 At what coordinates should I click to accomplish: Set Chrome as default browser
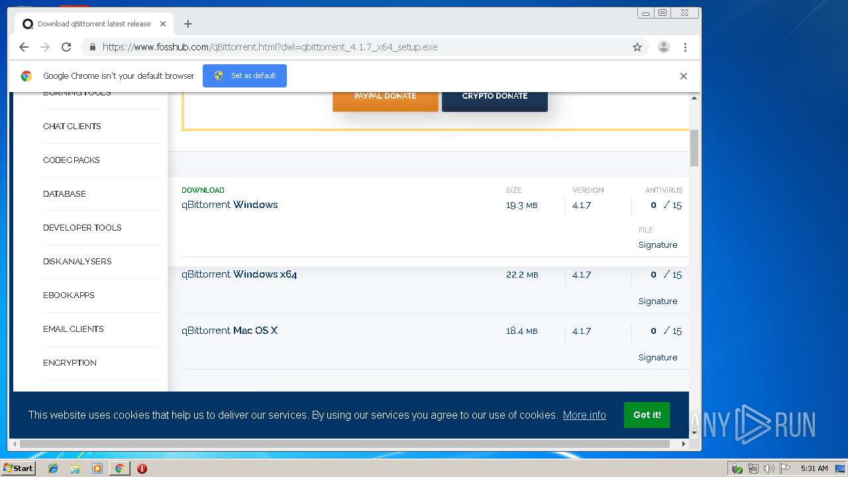coord(244,76)
